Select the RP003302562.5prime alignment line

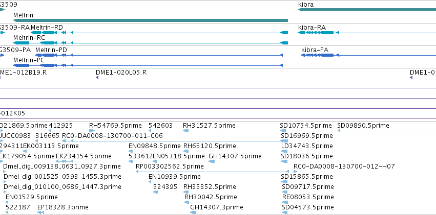coord(212,172)
